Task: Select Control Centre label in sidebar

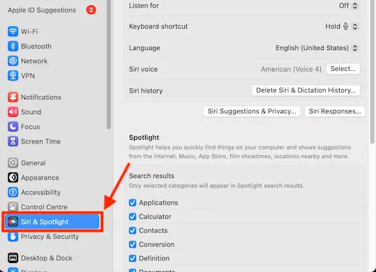Action: 44,207
